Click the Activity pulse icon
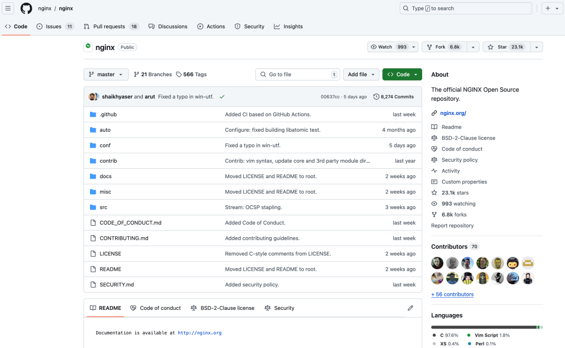Screen dimensions: 565x348 pyautogui.click(x=434, y=171)
